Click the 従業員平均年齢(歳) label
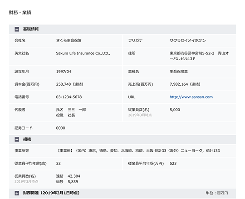Viewport: 245px width, 199px height. 30,163
